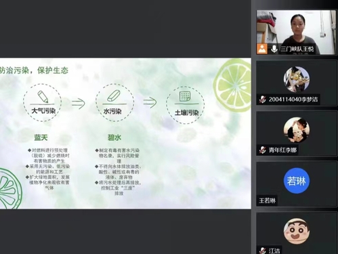Click muted mic icon next to 2004114040李梦洁

click(x=262, y=100)
